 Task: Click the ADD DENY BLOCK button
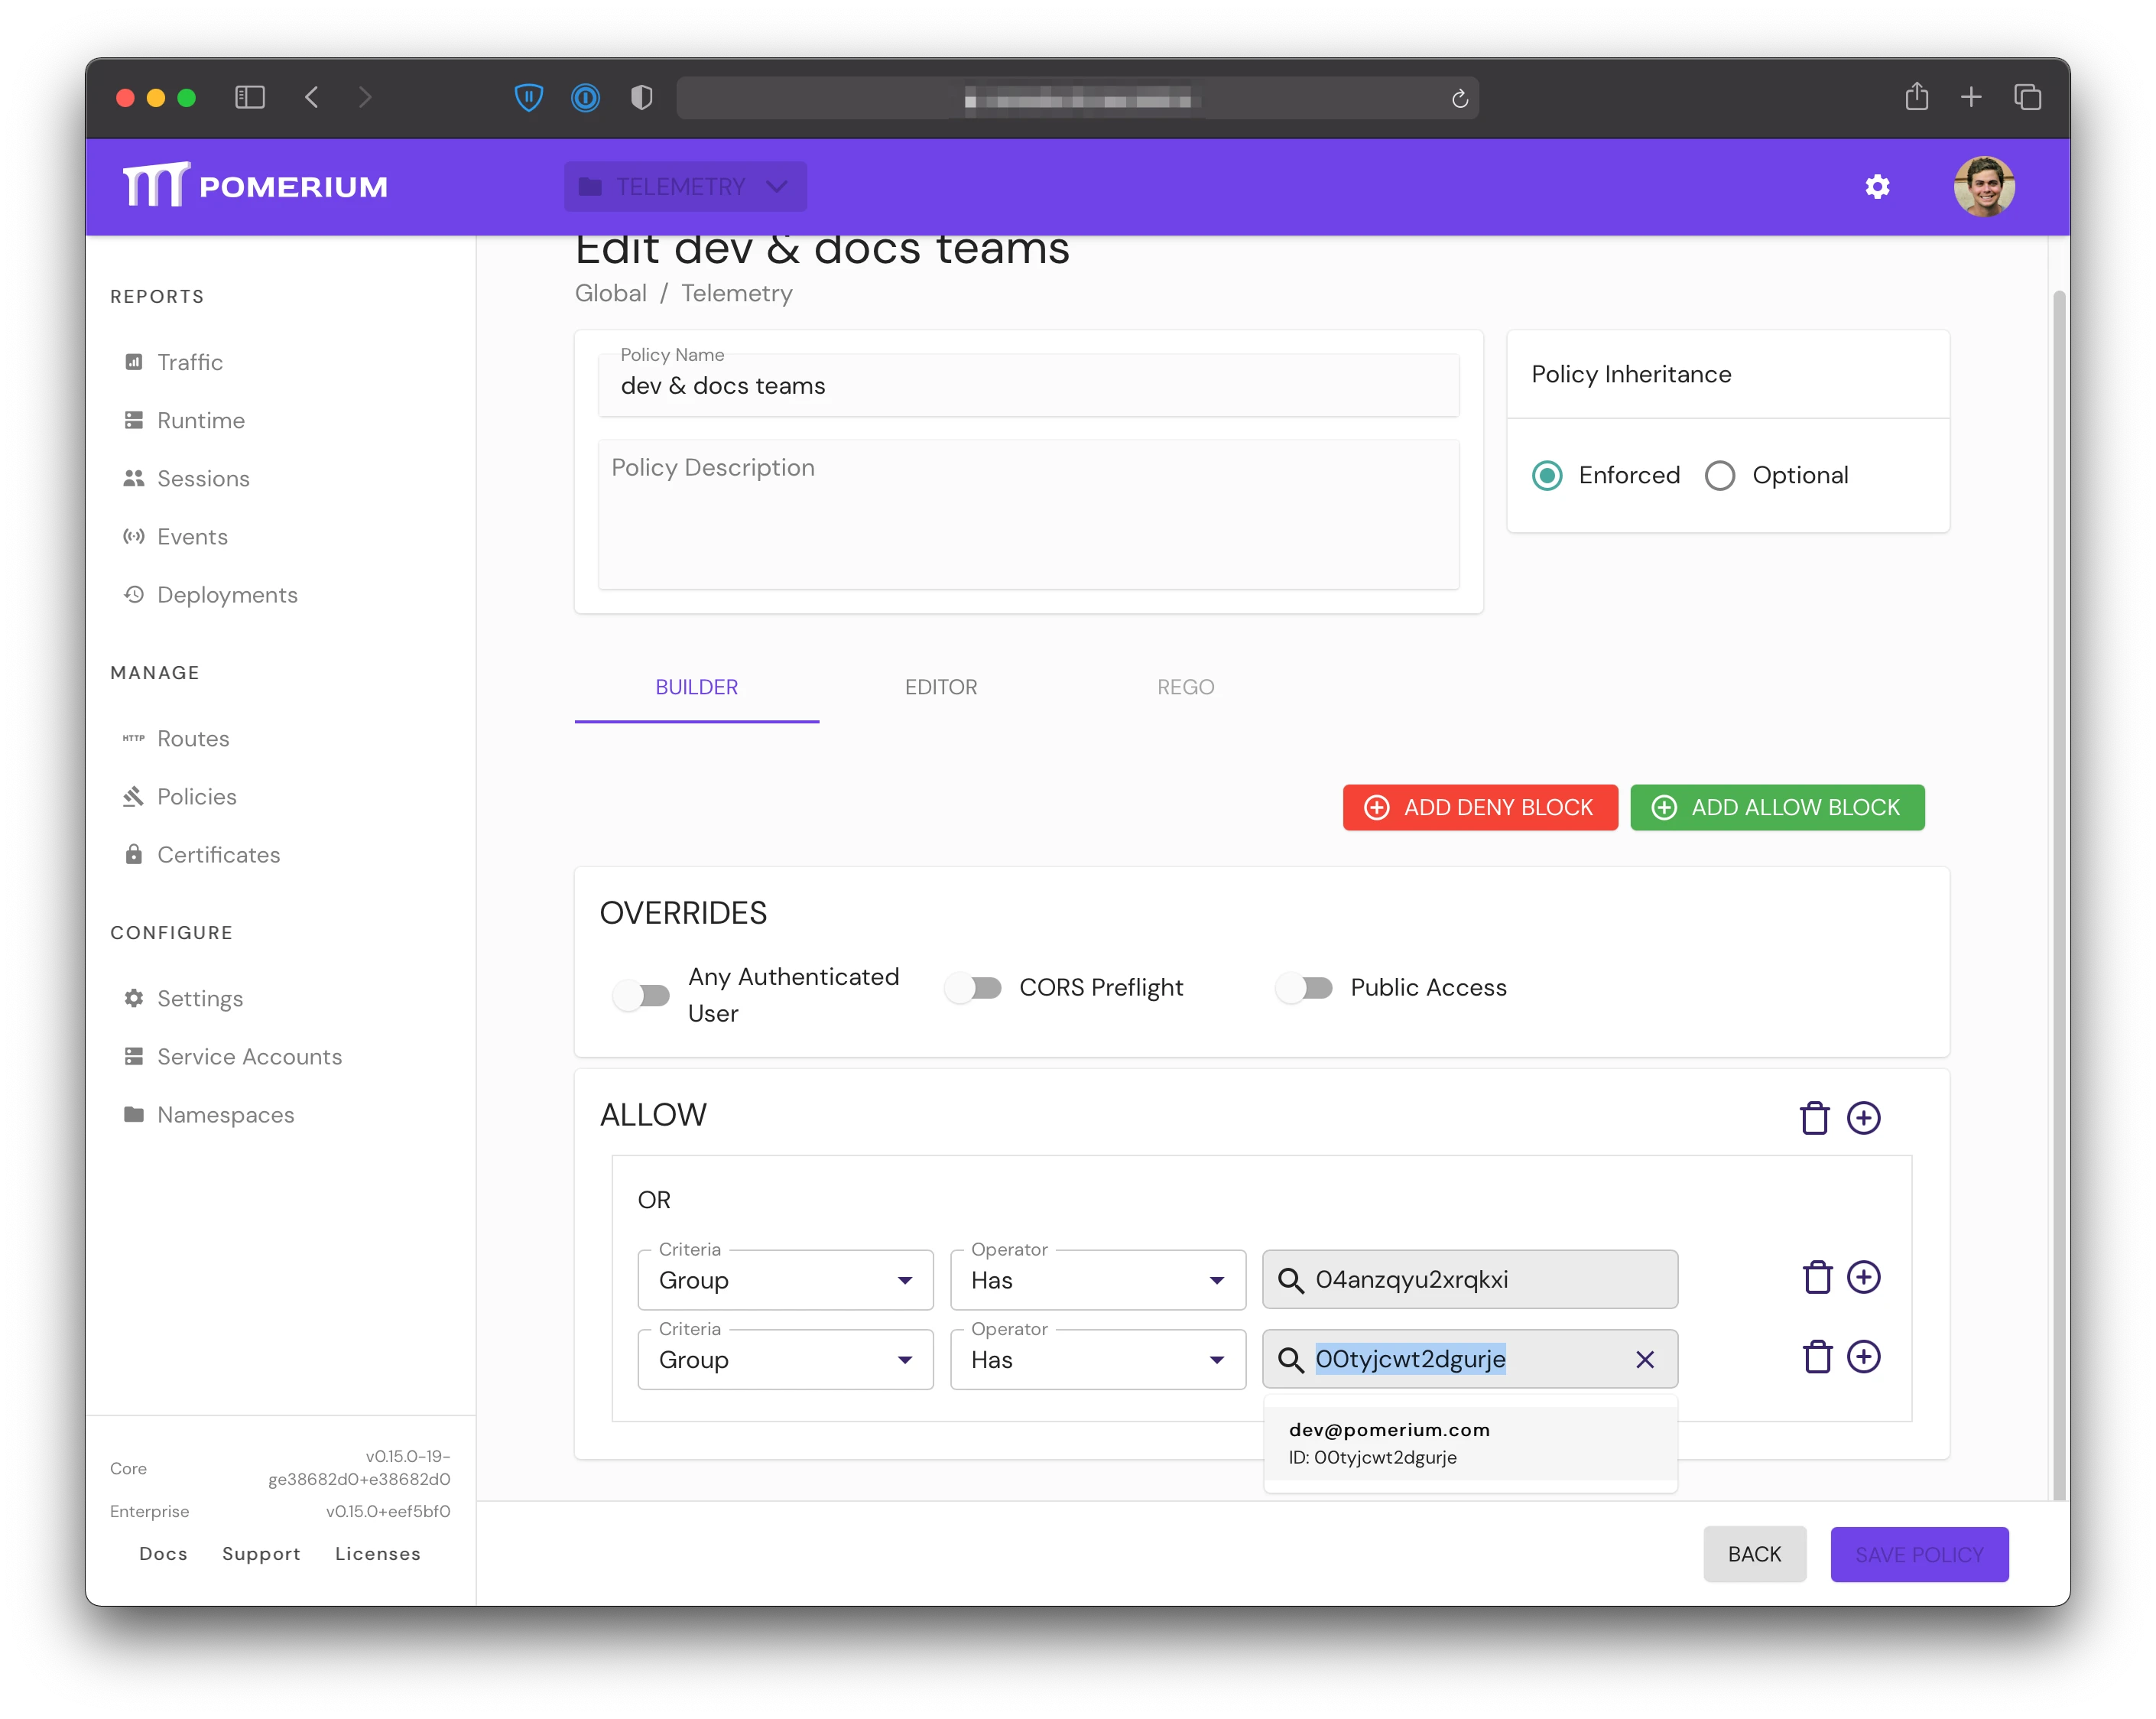pos(1479,808)
